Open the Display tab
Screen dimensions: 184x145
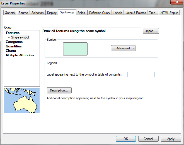pos(52,13)
